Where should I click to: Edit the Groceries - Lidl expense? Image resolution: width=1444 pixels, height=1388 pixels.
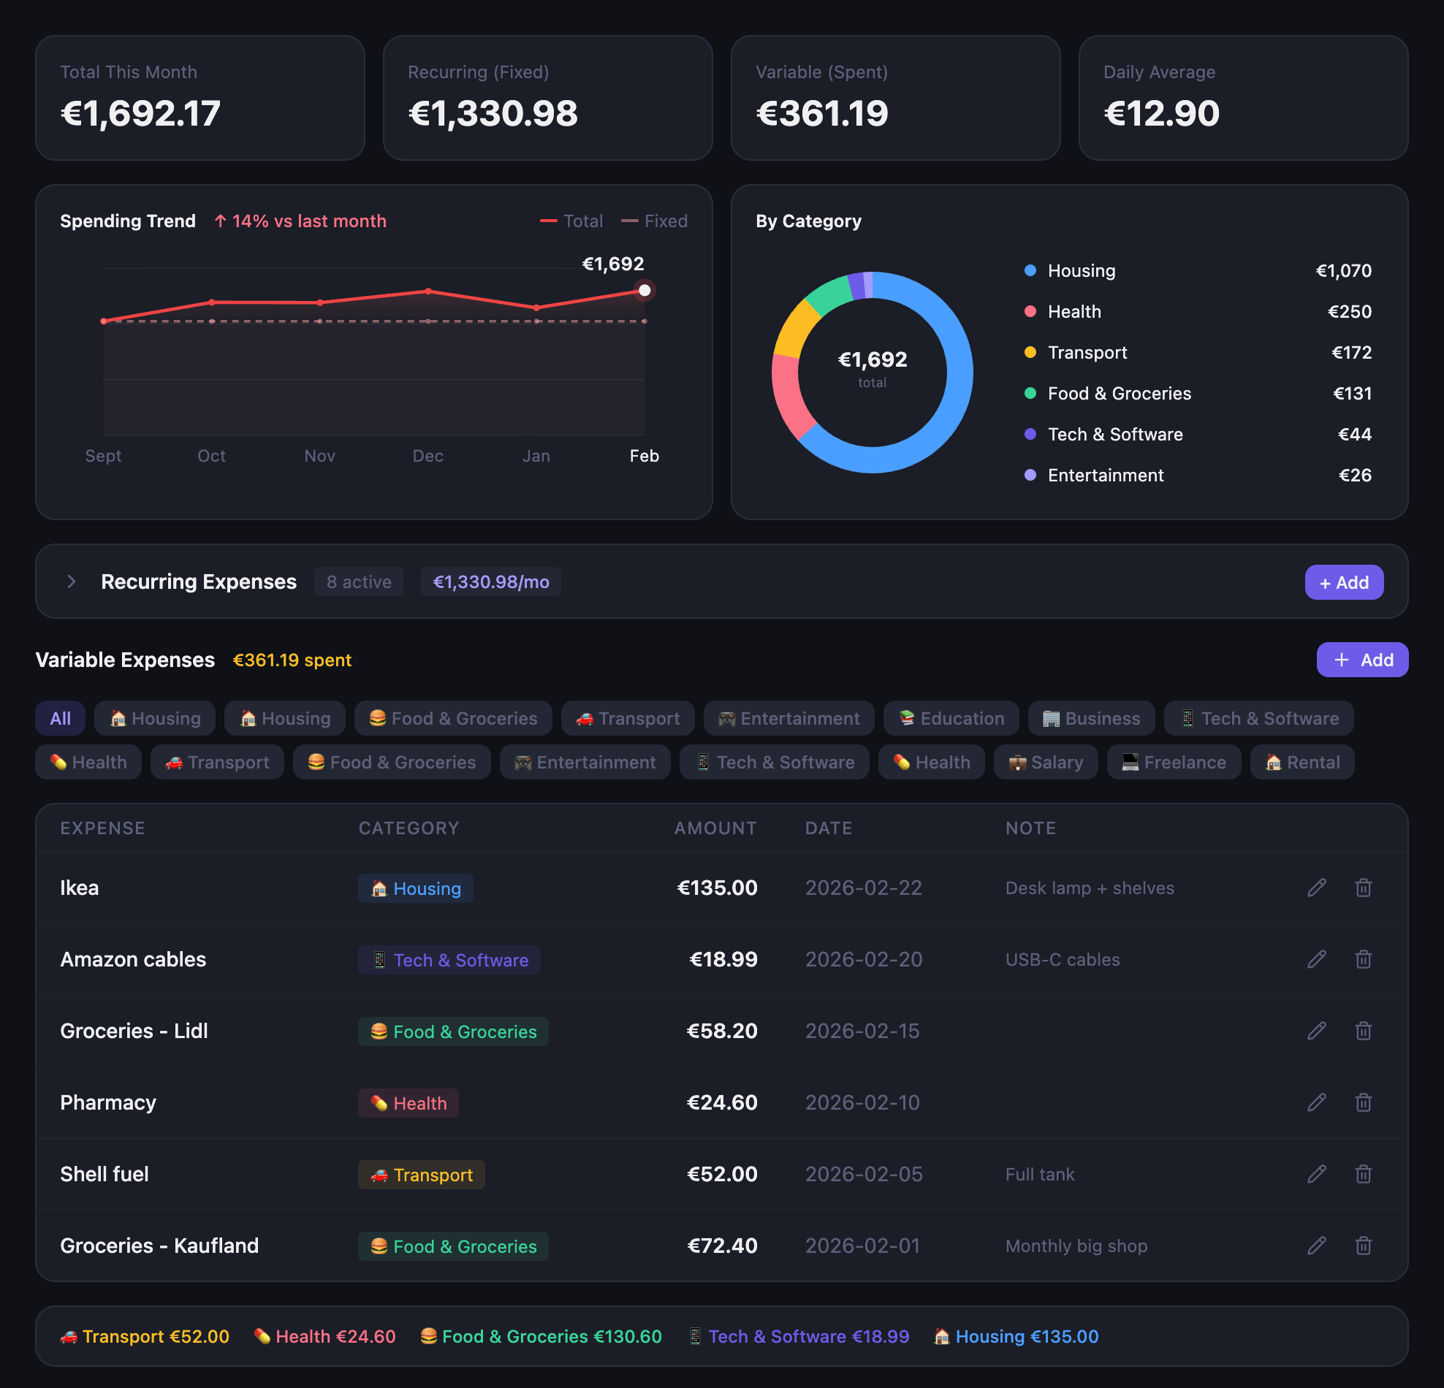[1317, 1030]
